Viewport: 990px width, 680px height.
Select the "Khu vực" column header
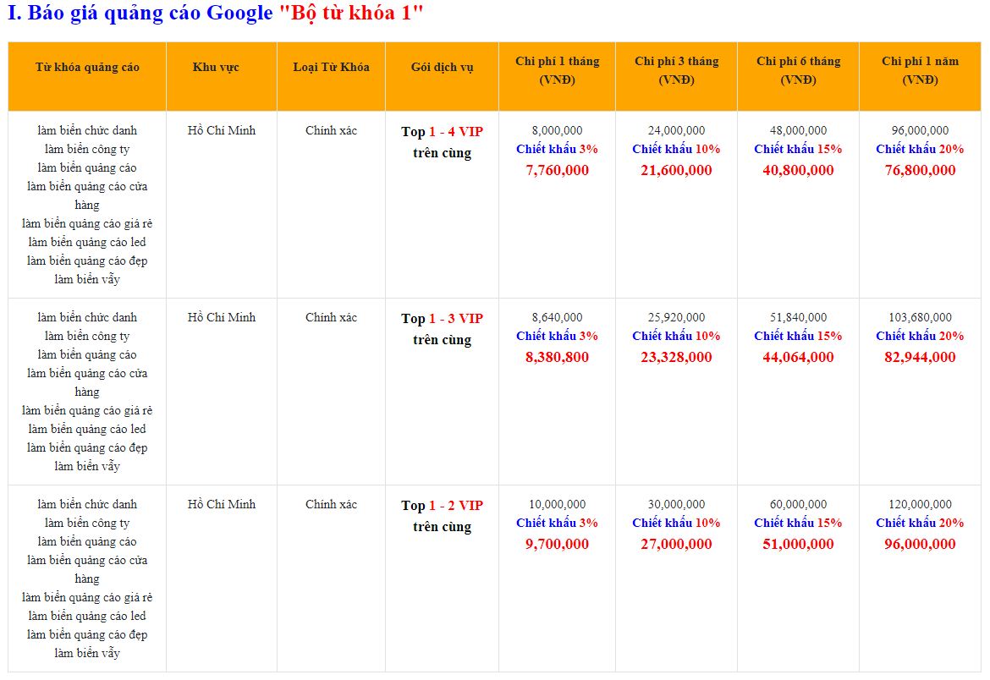tap(216, 67)
